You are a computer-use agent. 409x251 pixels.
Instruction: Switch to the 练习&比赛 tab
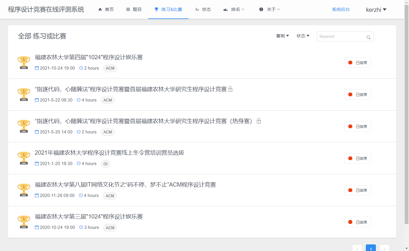[168, 9]
